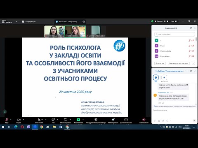Viewport: 198px width, 148px height.
Task: Close the participants panel
Action: click(195, 28)
